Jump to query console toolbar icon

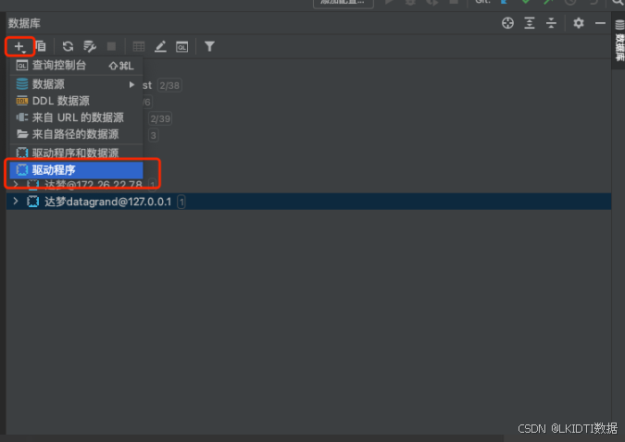coord(182,47)
